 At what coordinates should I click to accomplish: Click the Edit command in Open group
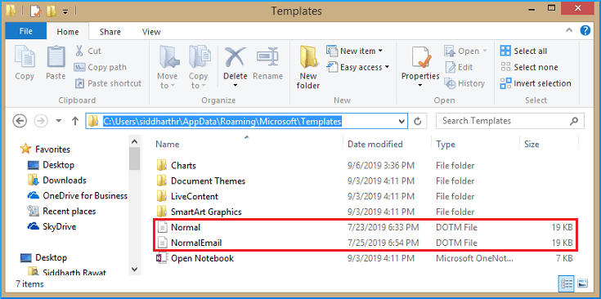[x=460, y=67]
